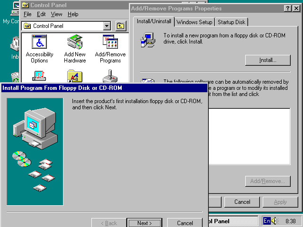
Task: Open the Edit menu
Action: click(x=41, y=15)
